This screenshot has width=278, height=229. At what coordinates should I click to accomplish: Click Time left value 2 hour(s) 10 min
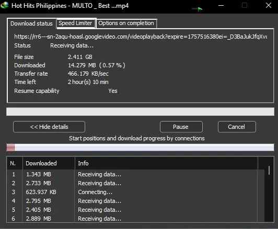click(88, 82)
